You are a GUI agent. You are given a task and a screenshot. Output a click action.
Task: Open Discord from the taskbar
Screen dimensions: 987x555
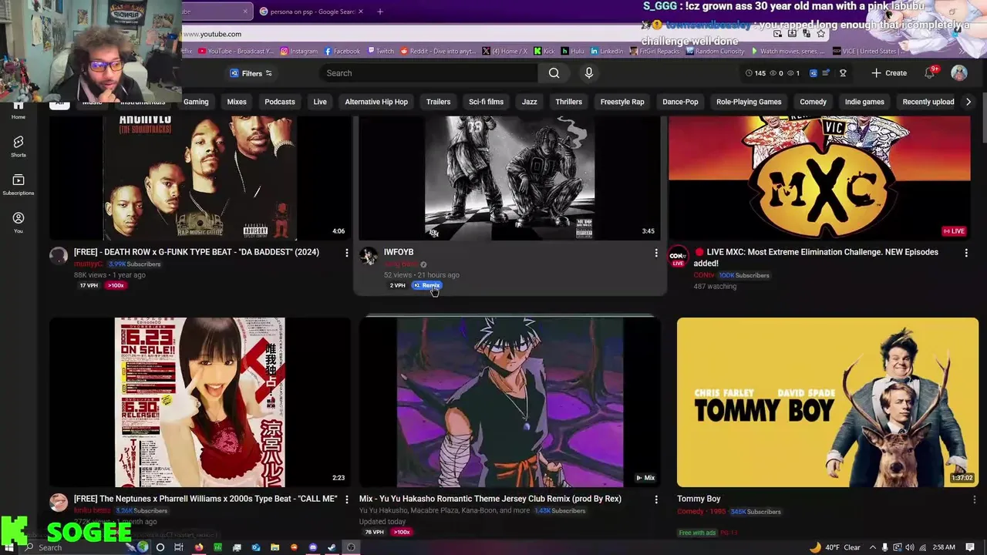click(x=313, y=547)
